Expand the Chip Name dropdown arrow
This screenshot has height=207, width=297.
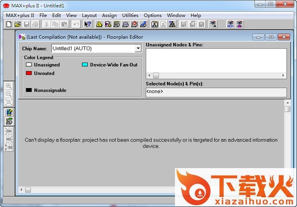coord(138,49)
